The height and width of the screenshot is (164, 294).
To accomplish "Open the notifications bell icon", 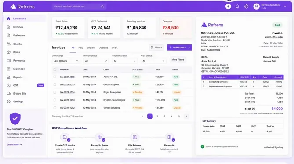I will [x=237, y=7].
